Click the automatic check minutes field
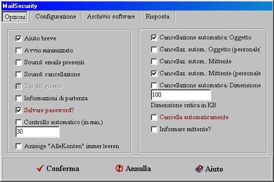The image size is (274, 182). coord(37,132)
